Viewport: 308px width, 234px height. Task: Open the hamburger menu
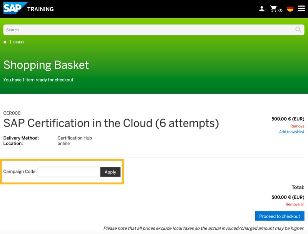point(301,8)
